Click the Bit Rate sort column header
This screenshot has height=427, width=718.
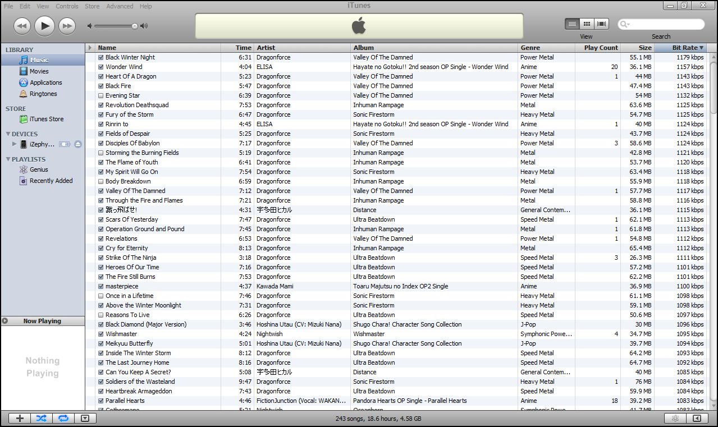[680, 48]
